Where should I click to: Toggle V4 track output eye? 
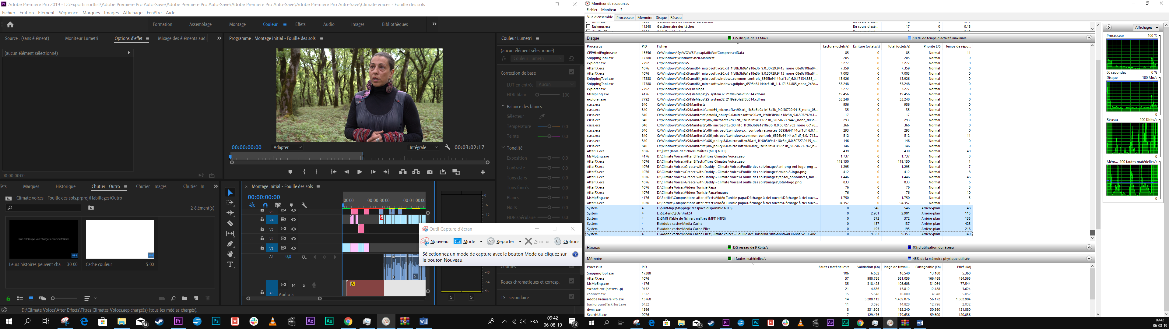tap(293, 219)
